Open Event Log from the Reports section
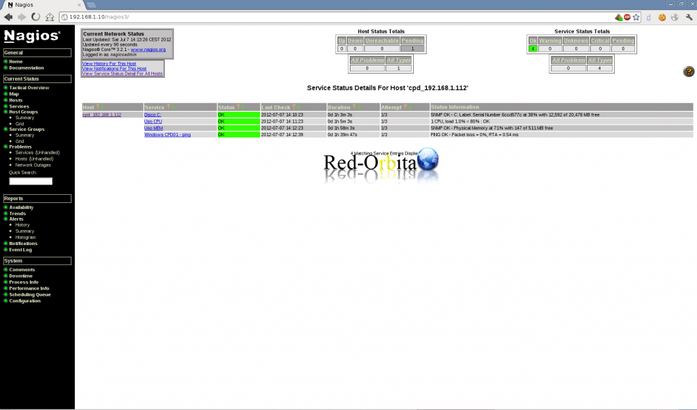 pyautogui.click(x=20, y=250)
